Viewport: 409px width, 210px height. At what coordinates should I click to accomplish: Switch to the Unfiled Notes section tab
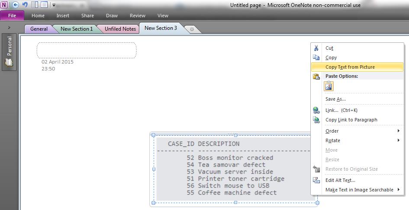click(120, 29)
